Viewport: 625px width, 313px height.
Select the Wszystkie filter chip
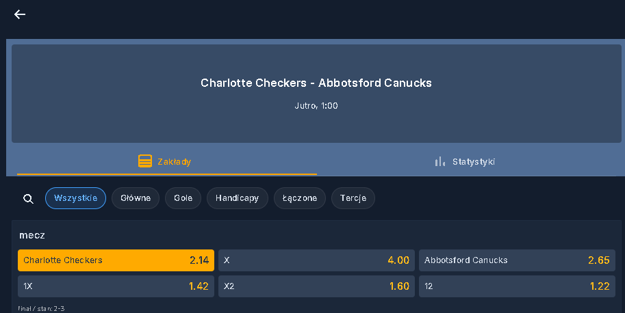[76, 198]
